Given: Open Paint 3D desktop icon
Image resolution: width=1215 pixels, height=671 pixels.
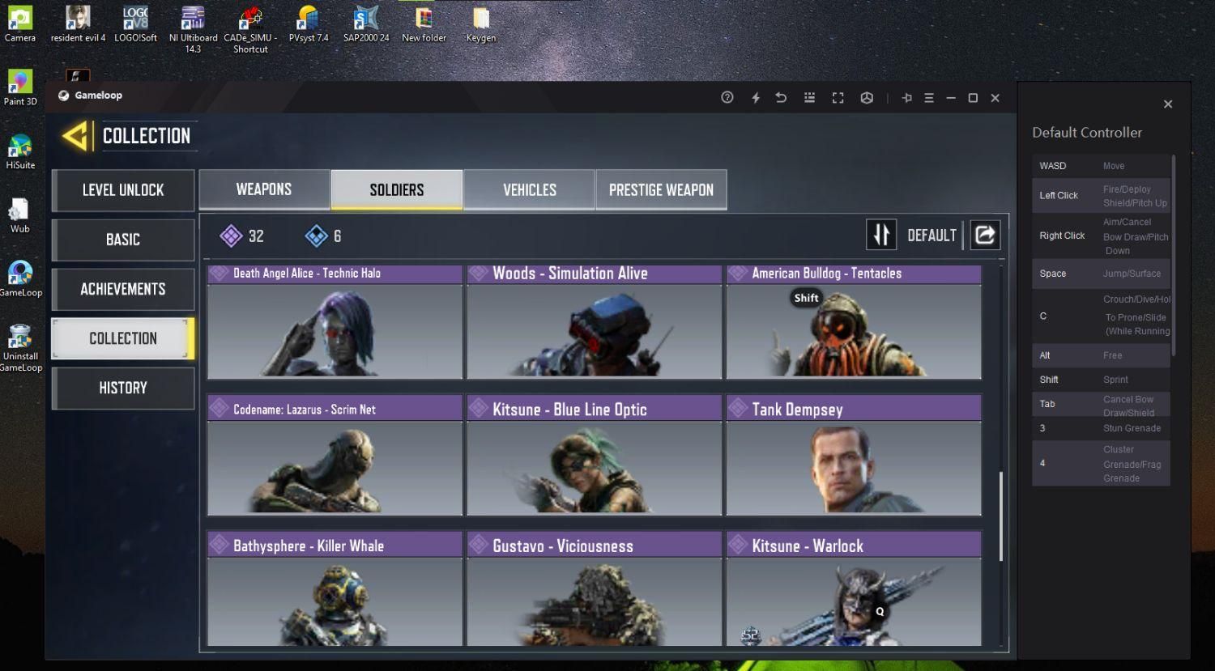Looking at the screenshot, I should [x=20, y=87].
